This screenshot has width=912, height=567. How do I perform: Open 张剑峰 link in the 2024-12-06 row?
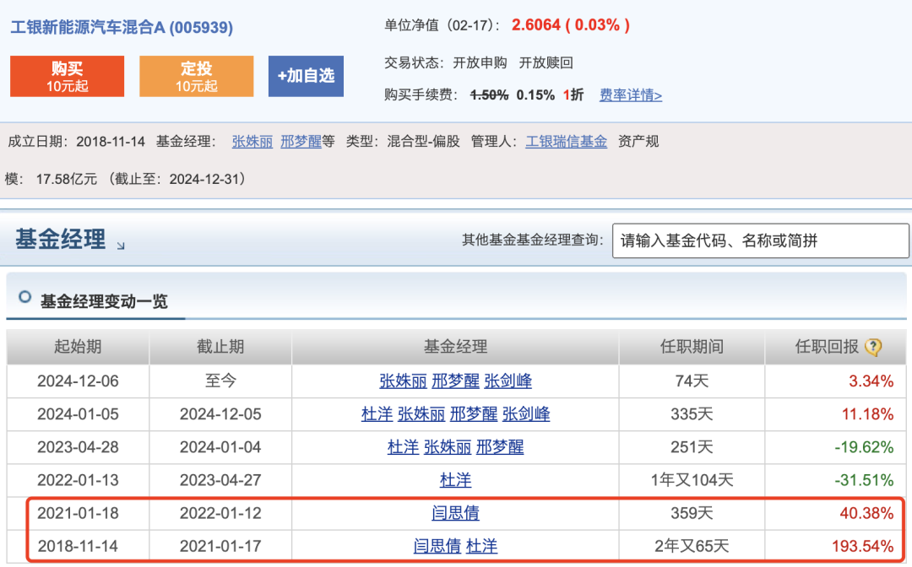508,381
